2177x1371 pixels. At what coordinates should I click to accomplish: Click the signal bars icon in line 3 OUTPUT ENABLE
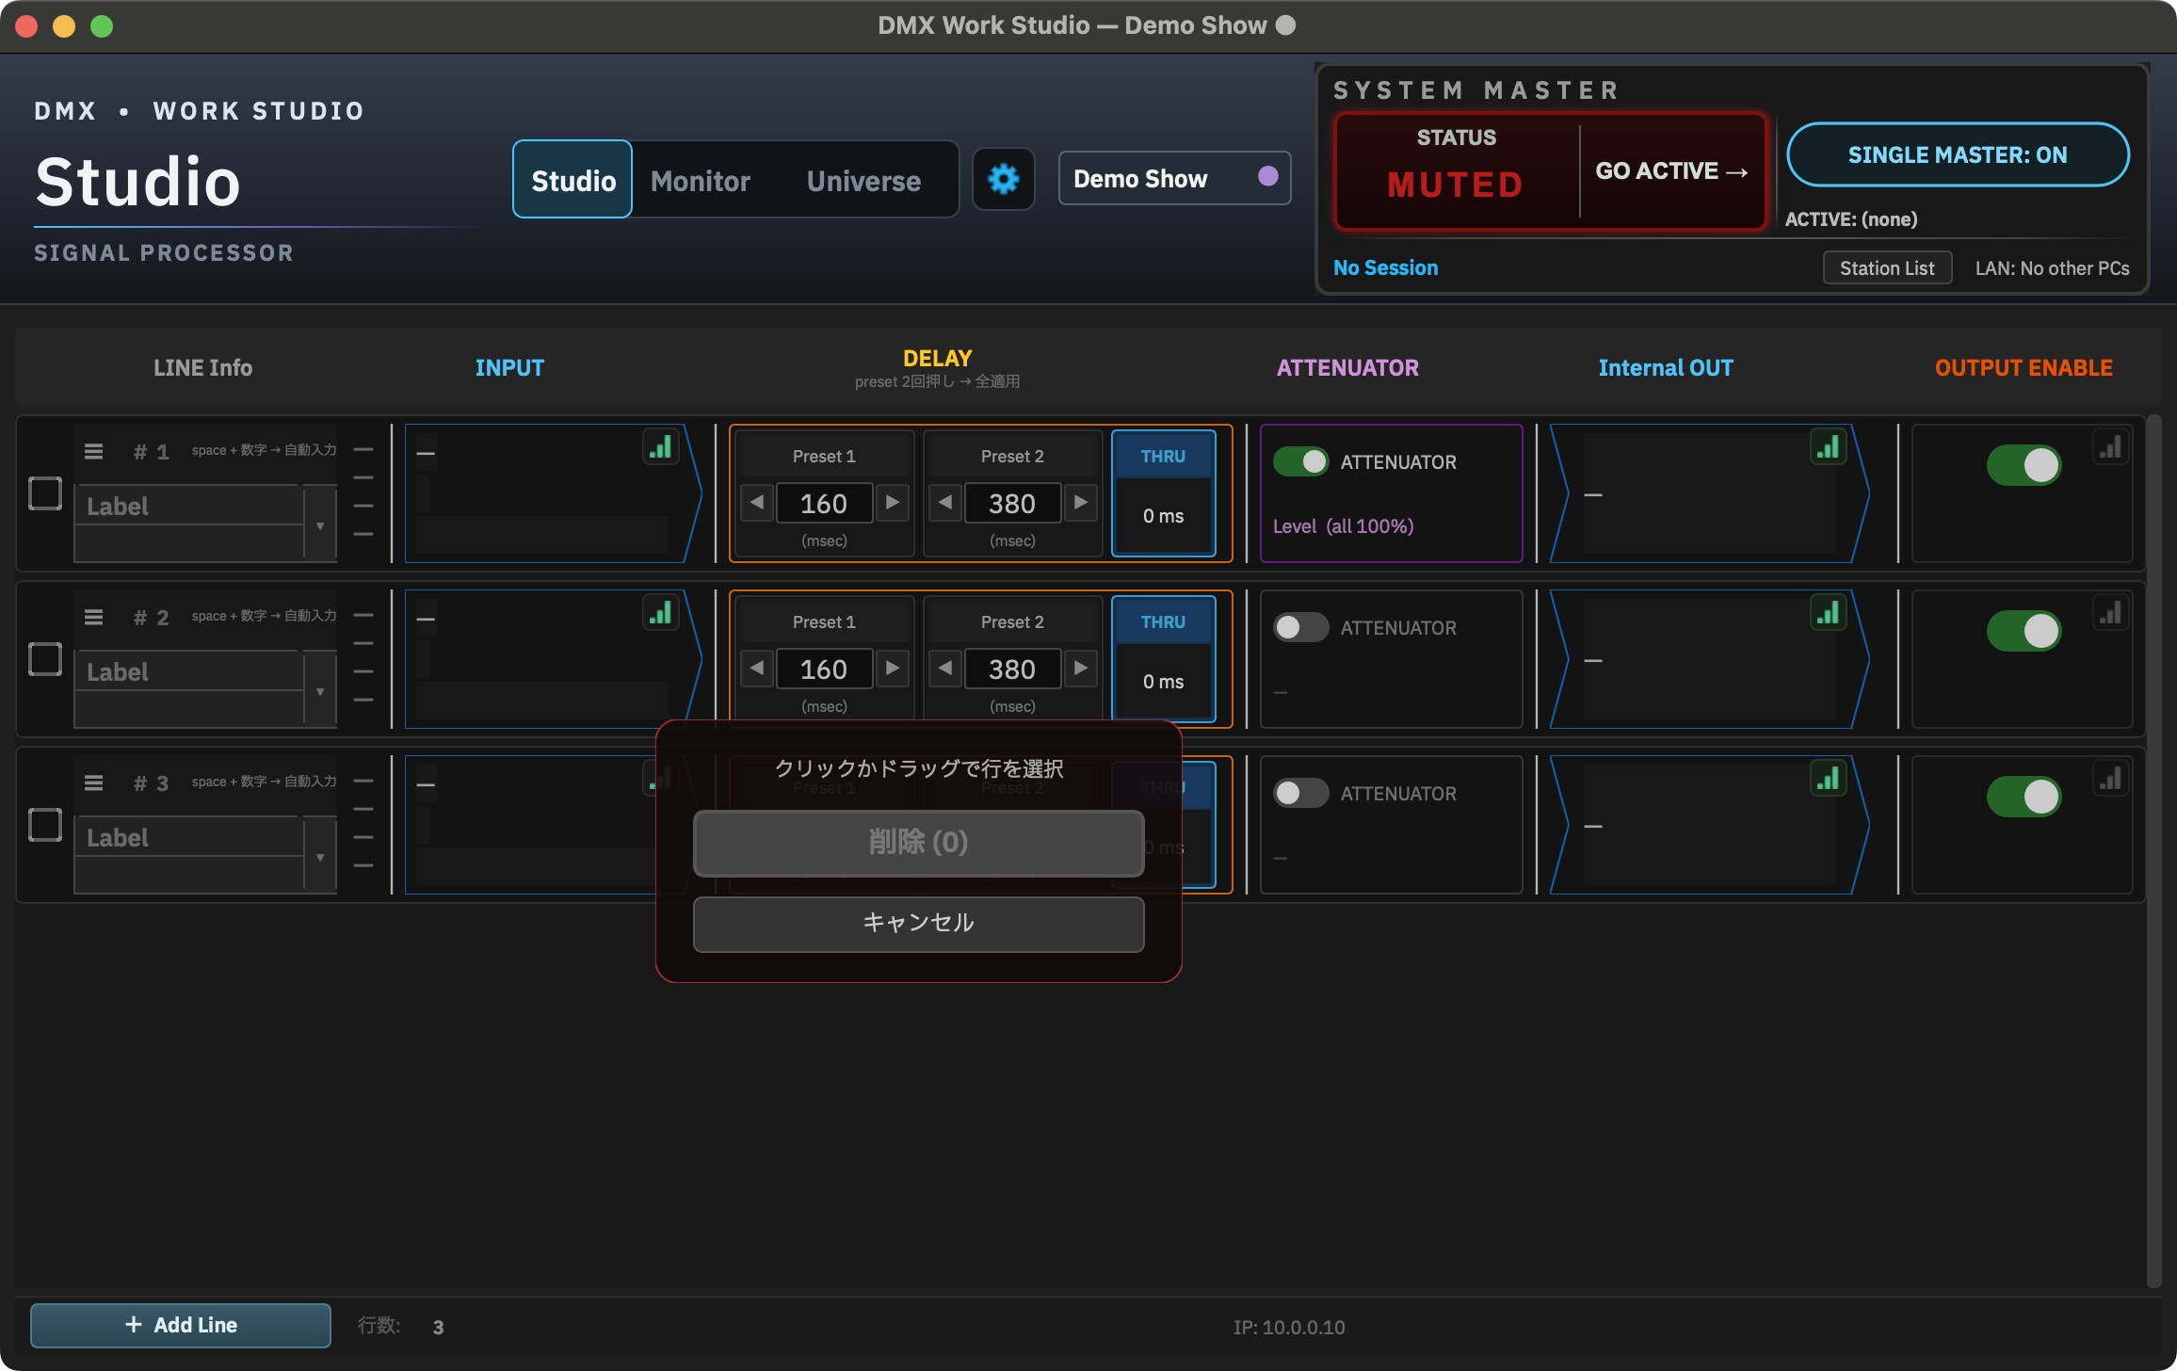(2110, 779)
